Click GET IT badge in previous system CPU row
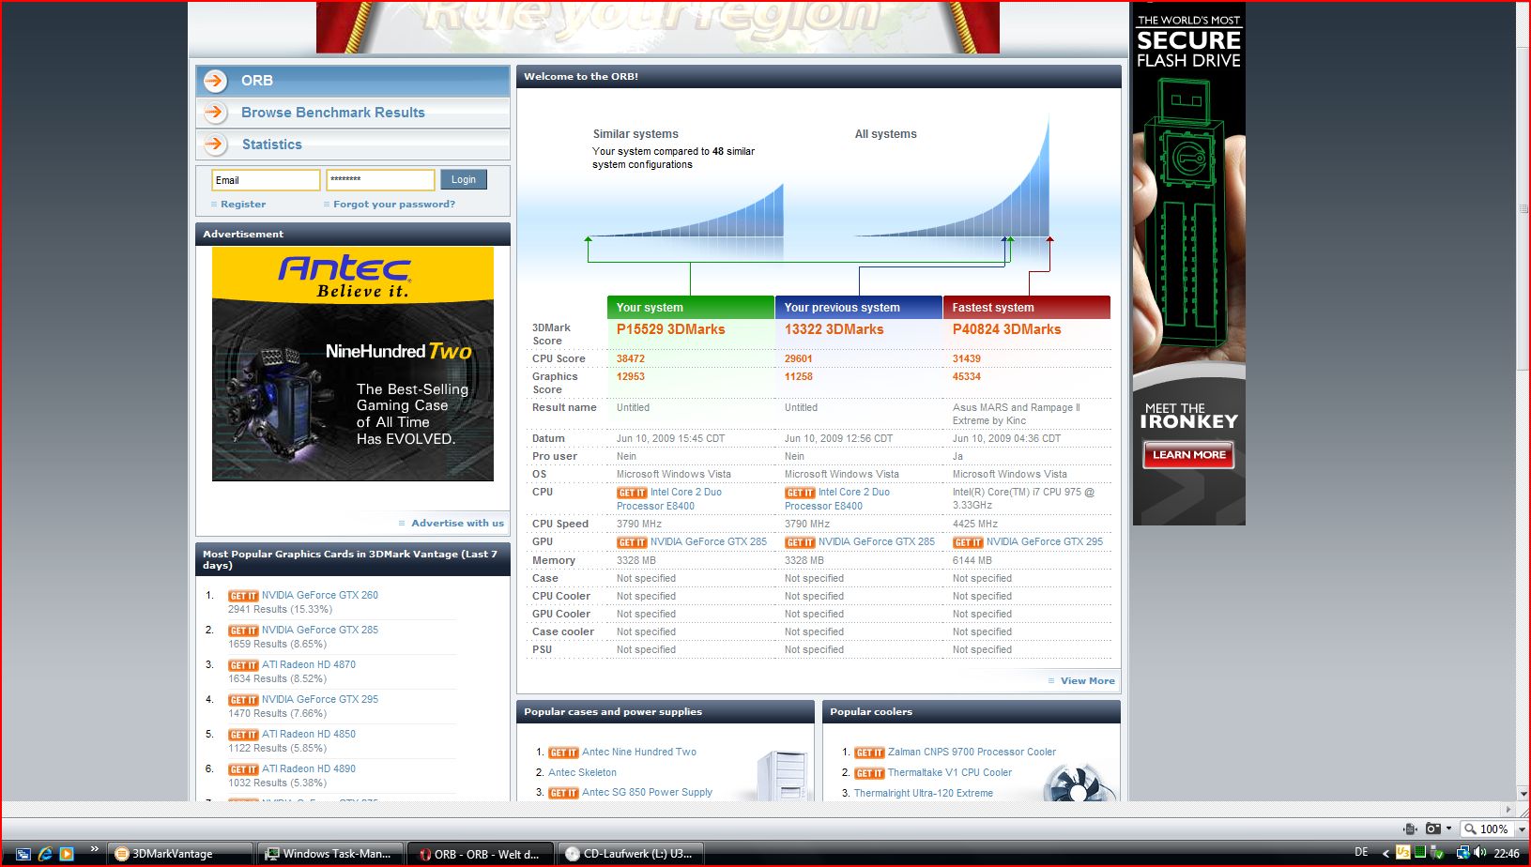Image resolution: width=1531 pixels, height=867 pixels. (x=800, y=493)
